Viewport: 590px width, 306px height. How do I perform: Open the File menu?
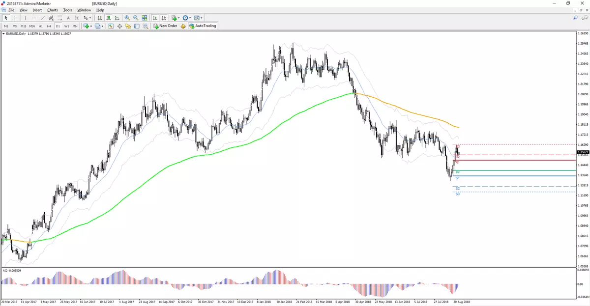click(x=11, y=10)
